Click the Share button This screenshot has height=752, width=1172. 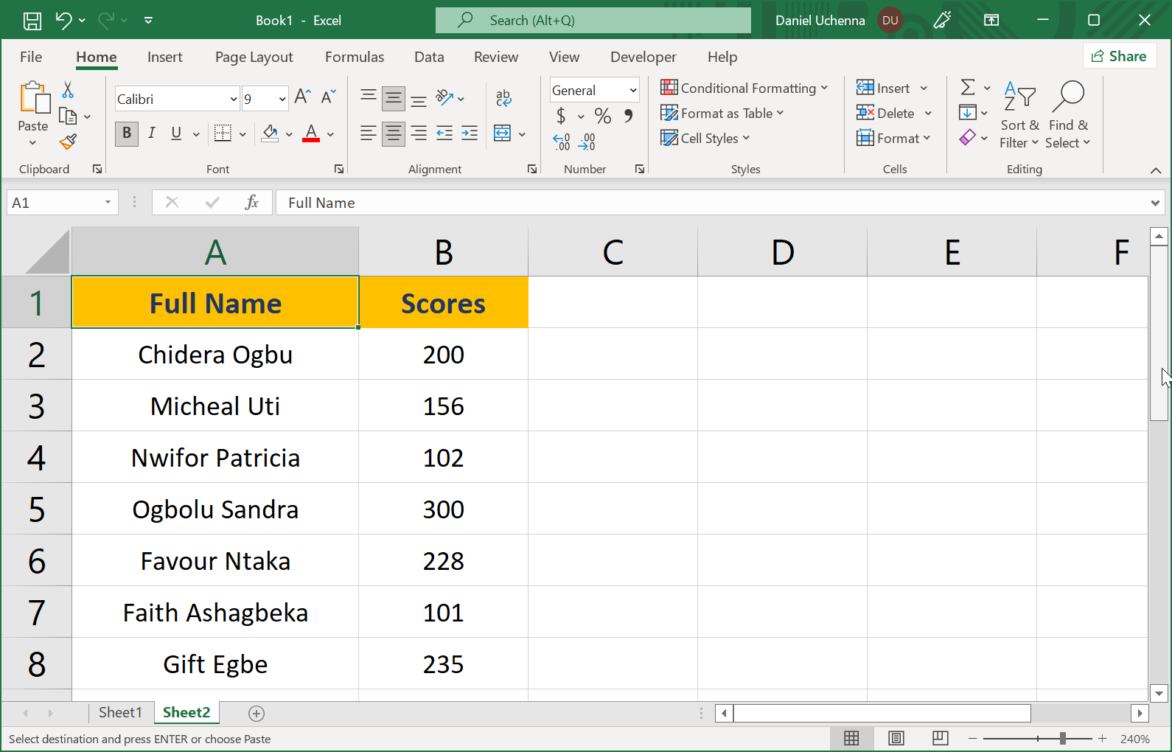coord(1119,56)
